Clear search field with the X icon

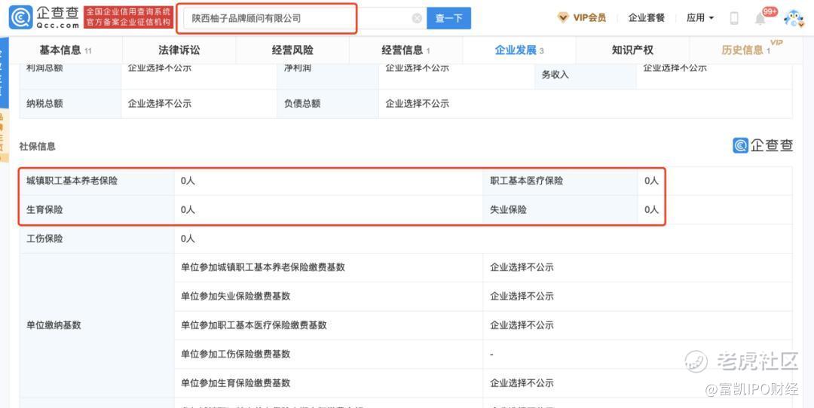(x=417, y=18)
